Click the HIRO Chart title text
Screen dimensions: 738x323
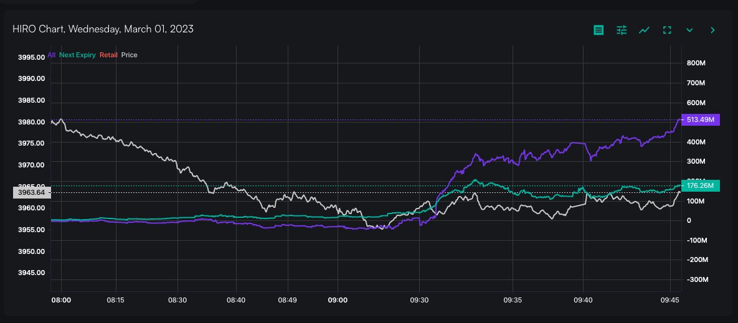(x=103, y=29)
